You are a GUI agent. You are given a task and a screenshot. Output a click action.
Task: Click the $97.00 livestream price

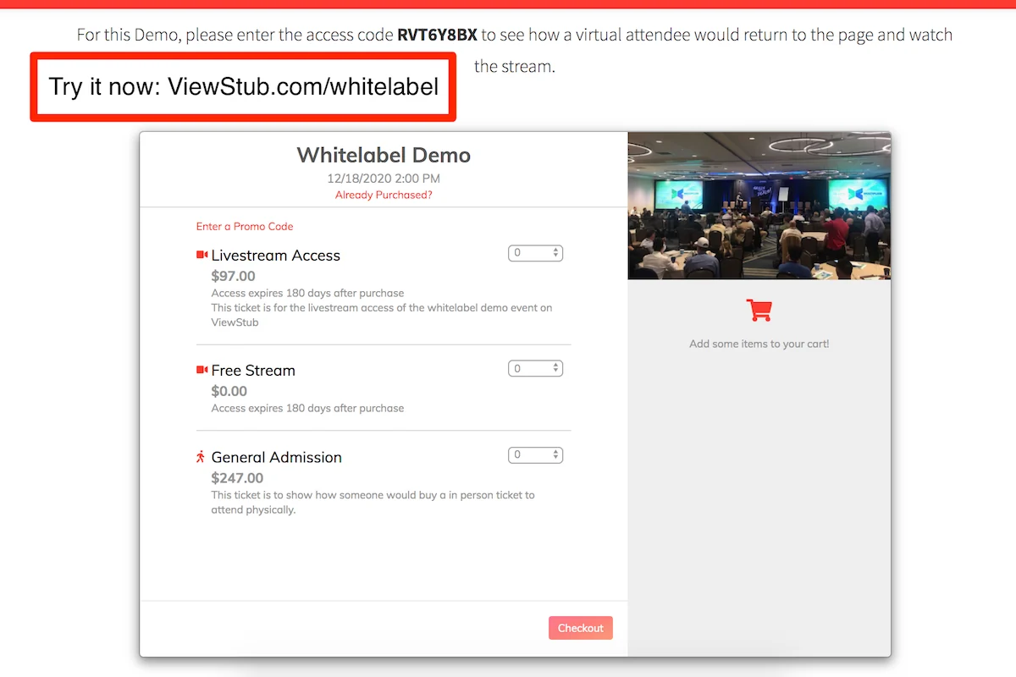(x=233, y=276)
